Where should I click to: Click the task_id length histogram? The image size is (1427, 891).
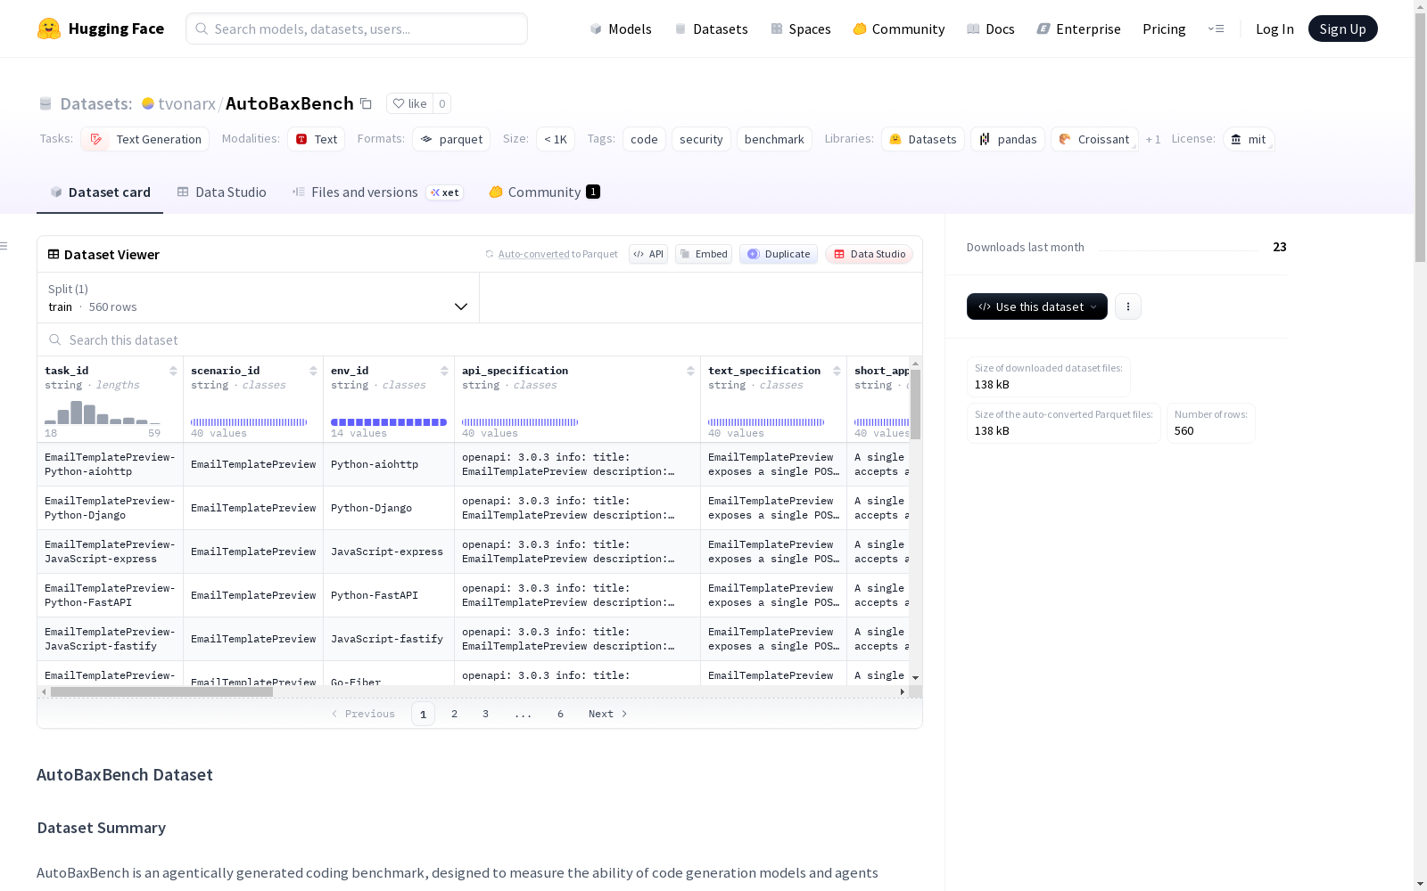[103, 413]
